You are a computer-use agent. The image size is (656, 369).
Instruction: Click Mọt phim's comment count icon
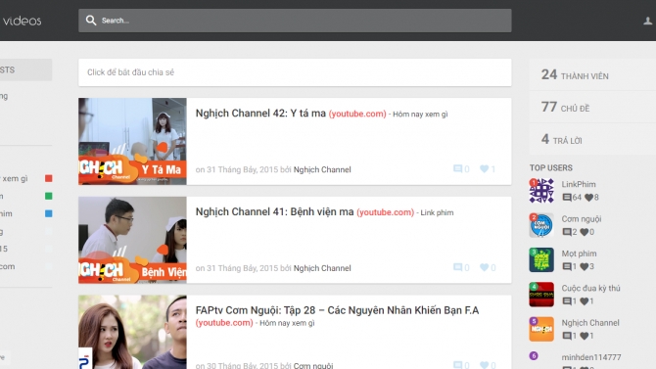click(567, 266)
